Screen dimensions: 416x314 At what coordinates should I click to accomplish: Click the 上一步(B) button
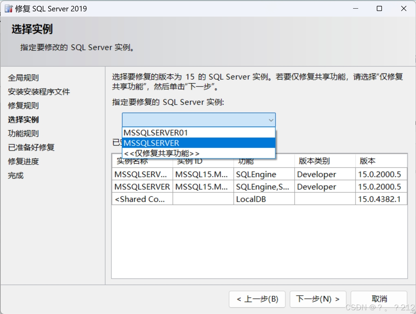point(257,299)
